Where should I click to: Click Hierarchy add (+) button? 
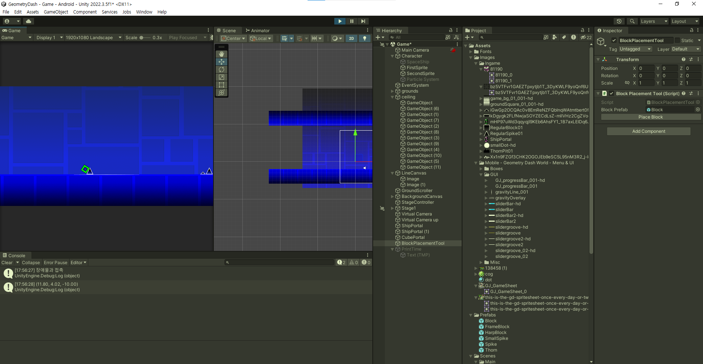coord(380,37)
